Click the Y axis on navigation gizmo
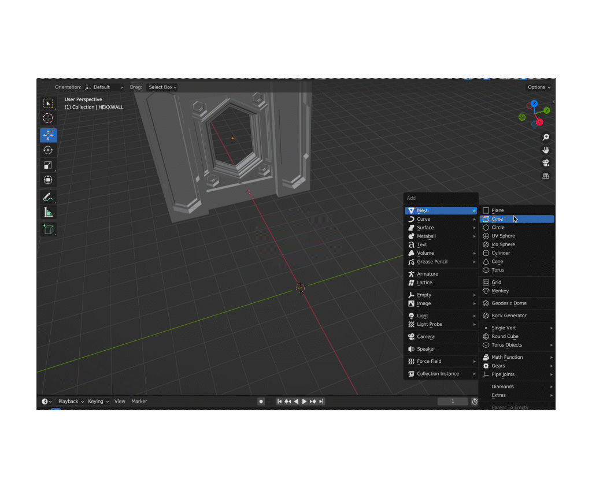Image resolution: width=592 pixels, height=479 pixels. coord(547,110)
